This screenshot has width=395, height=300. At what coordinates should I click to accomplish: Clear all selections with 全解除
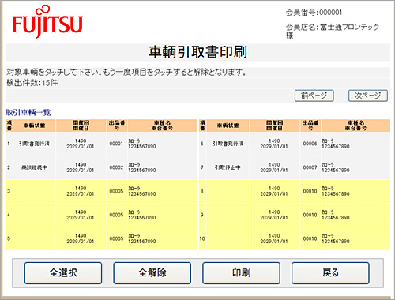152,273
